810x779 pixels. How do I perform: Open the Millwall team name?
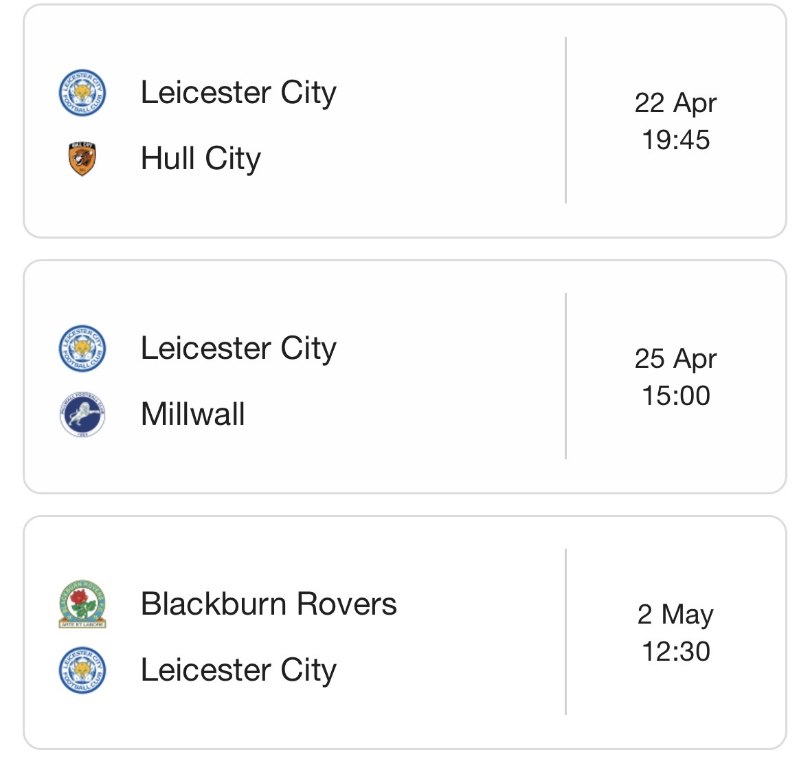pos(192,415)
